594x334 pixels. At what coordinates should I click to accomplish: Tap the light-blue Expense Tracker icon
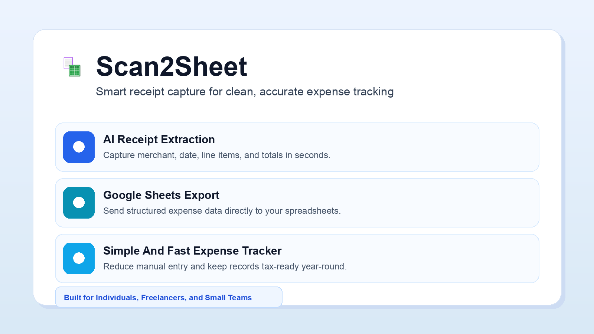coord(79,258)
